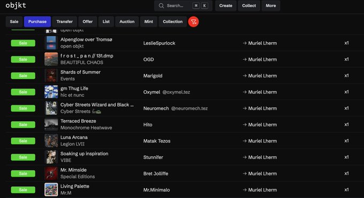364x198 pixels.
Task: Open Cyber Streets Wizard and Black title
Action: [97, 105]
